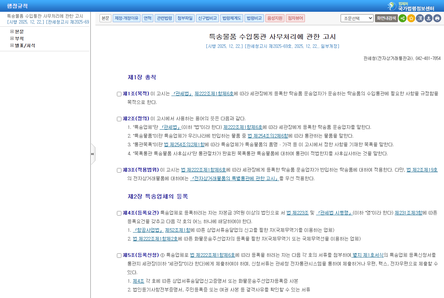Image resolution: width=444 pixels, height=298 pixels.
Task: Click the 화면내검색 button
Action: [386, 18]
